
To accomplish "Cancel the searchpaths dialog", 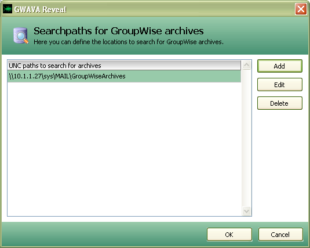I will [280, 235].
